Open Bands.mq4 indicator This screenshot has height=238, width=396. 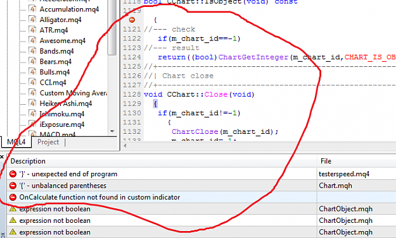(56, 51)
